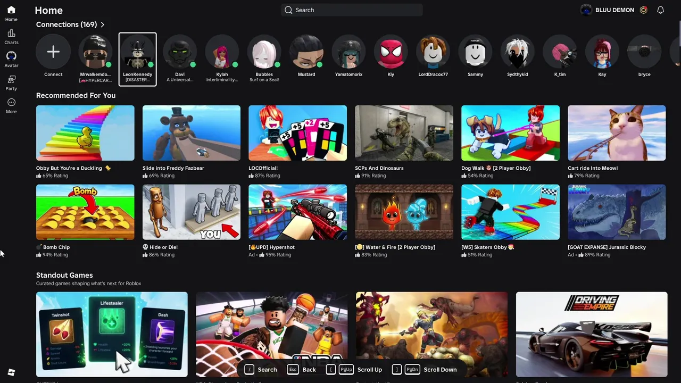Open Water & Fire 2 Player Obby thumbnail
681x383 pixels.
pos(404,212)
